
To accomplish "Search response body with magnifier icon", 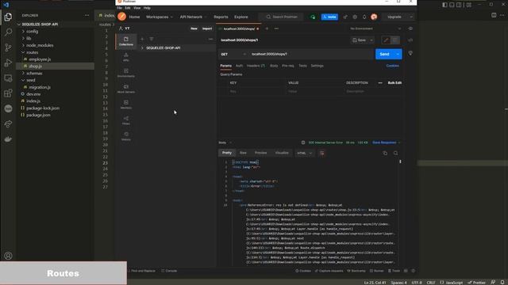I will [x=395, y=153].
